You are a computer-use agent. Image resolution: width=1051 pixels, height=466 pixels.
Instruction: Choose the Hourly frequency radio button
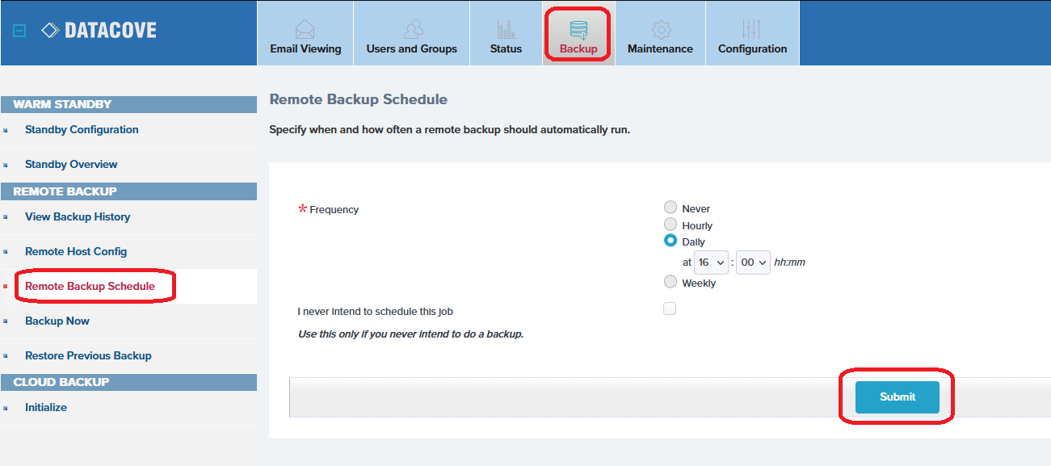671,225
